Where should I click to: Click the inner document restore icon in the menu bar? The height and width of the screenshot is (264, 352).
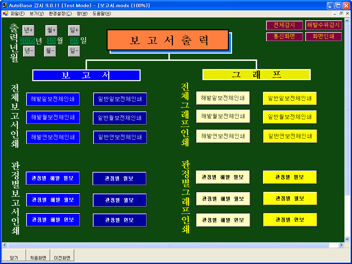[341, 14]
